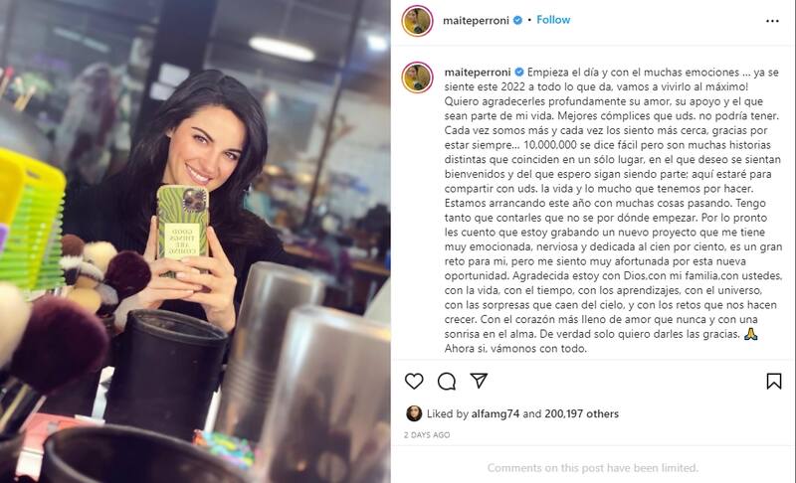Like the post with the heart icon

[x=414, y=381]
